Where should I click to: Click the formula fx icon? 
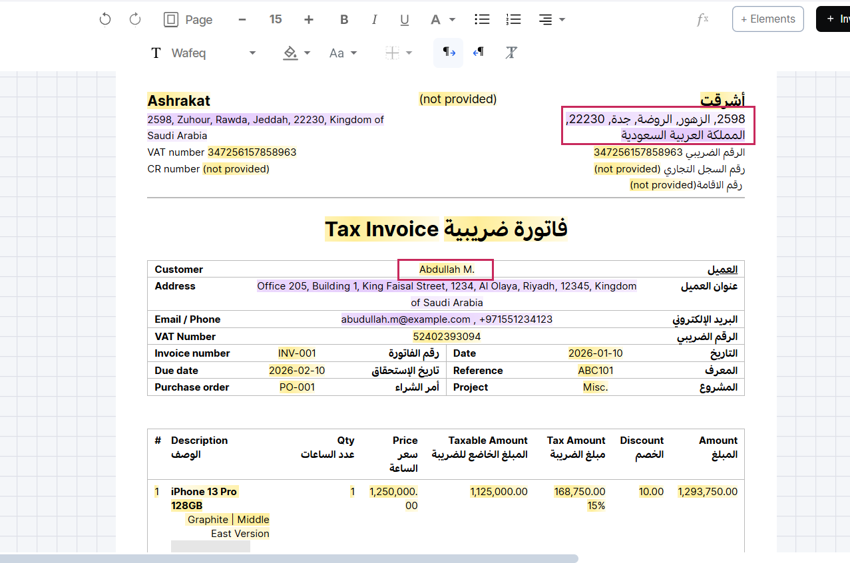click(x=702, y=19)
